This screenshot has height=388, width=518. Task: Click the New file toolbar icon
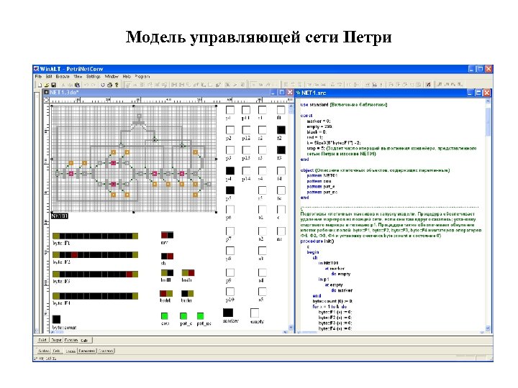click(x=40, y=85)
